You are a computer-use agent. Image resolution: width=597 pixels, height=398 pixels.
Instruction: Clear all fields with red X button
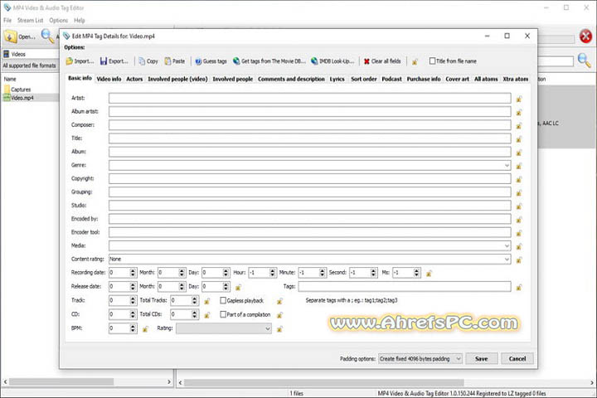pos(382,61)
